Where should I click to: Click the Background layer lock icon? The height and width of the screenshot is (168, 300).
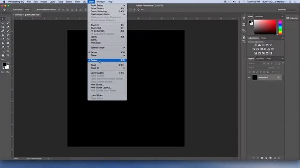tap(278, 77)
